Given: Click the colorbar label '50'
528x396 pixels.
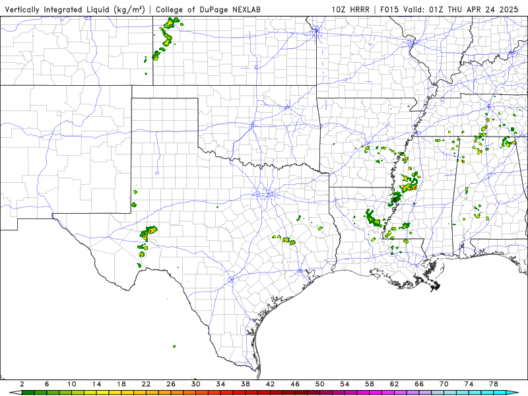Looking at the screenshot, I should click(320, 384).
